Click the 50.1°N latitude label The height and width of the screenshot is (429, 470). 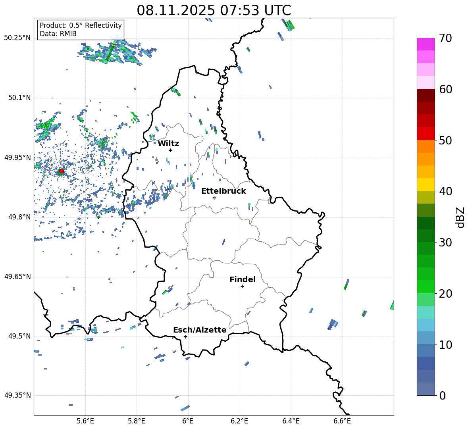(19, 98)
